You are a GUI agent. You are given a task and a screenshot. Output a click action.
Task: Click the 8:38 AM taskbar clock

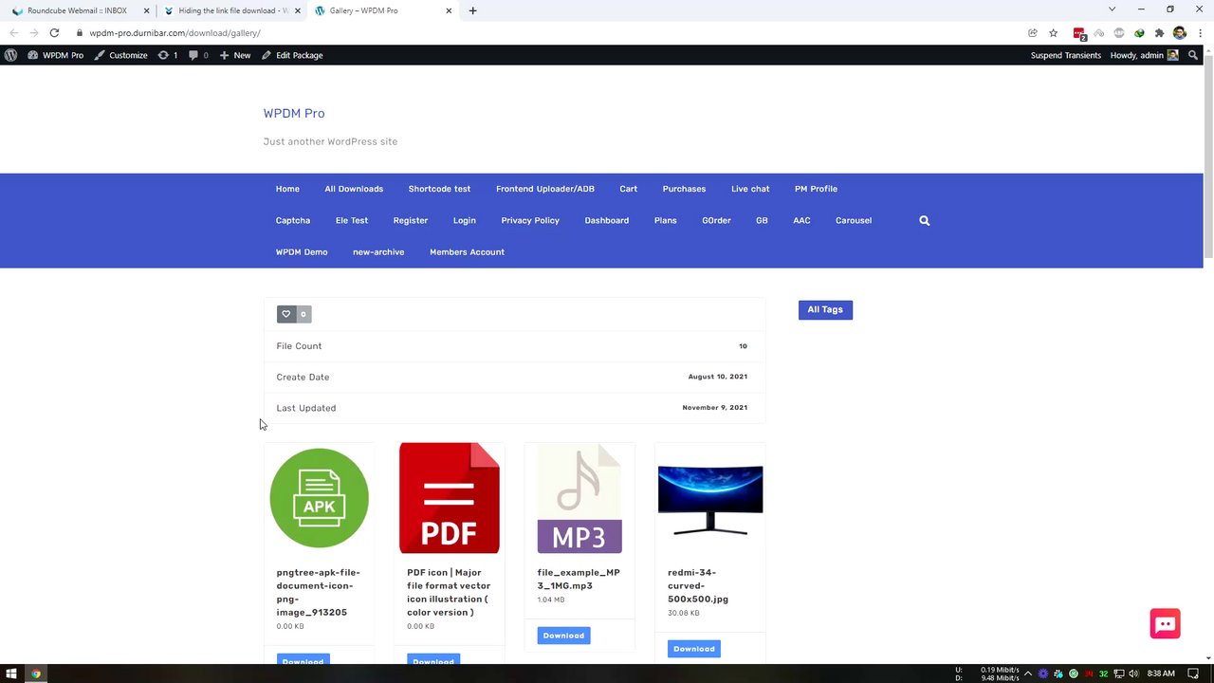pyautogui.click(x=1161, y=674)
